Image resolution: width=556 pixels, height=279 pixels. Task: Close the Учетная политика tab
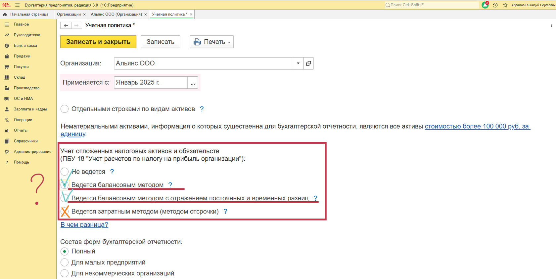pyautogui.click(x=191, y=15)
